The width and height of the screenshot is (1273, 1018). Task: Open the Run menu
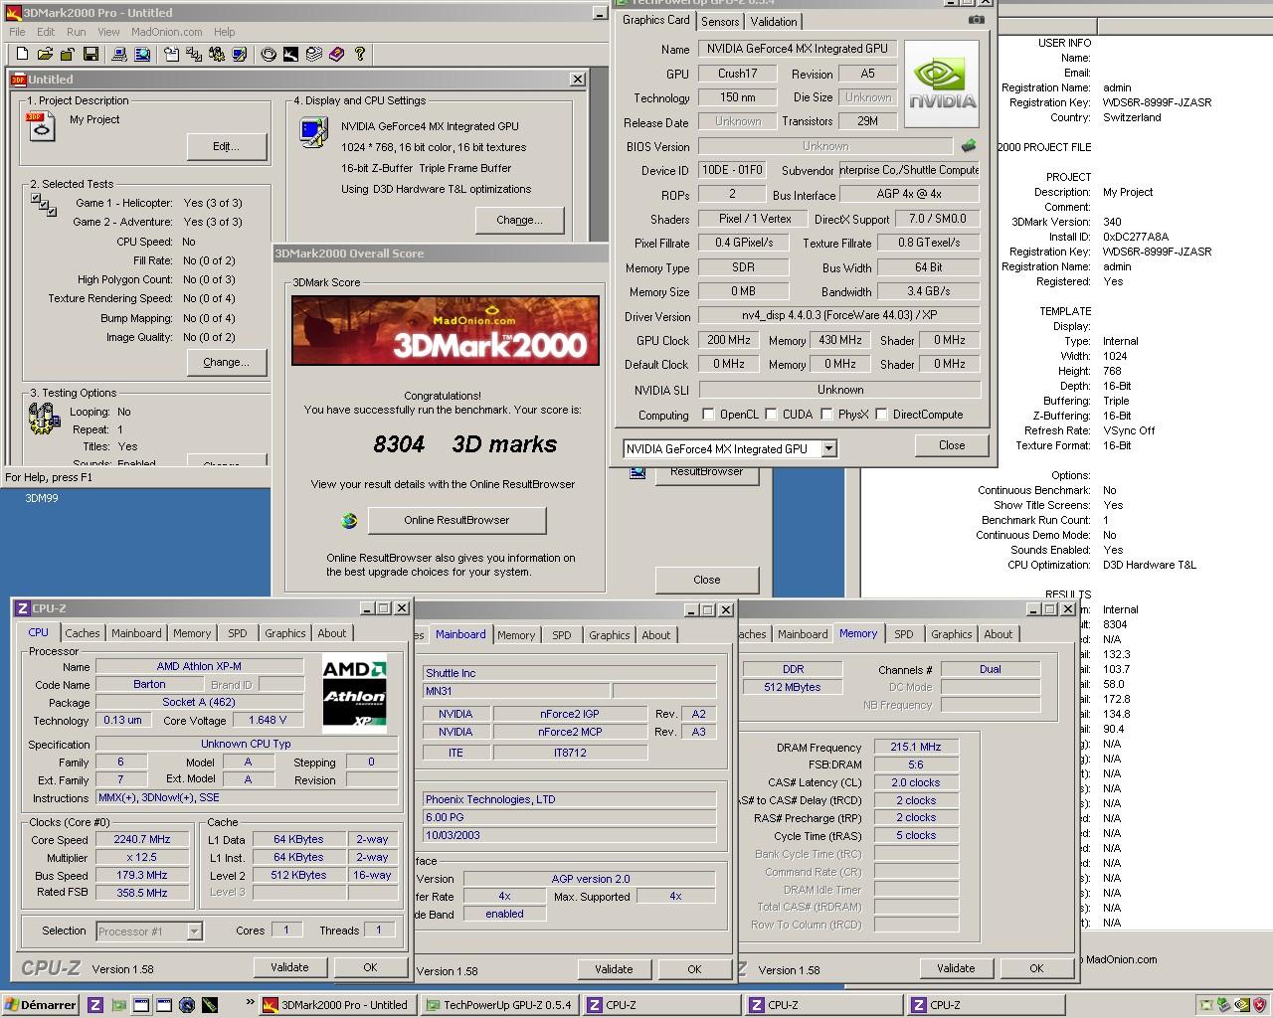76,32
